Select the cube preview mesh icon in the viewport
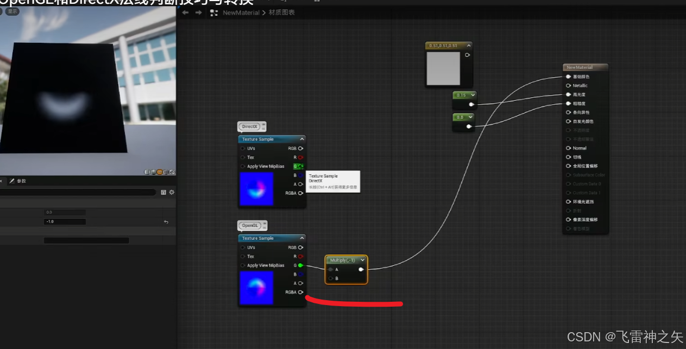The height and width of the screenshot is (349, 686). tap(166, 172)
